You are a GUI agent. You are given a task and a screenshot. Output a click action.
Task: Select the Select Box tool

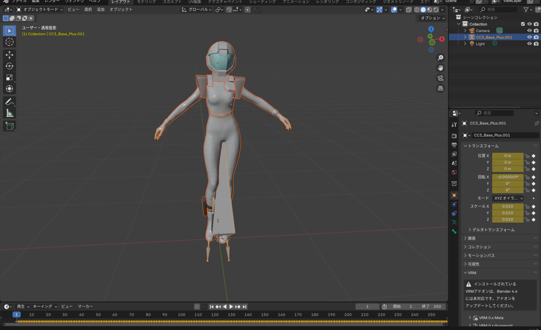[x=9, y=31]
